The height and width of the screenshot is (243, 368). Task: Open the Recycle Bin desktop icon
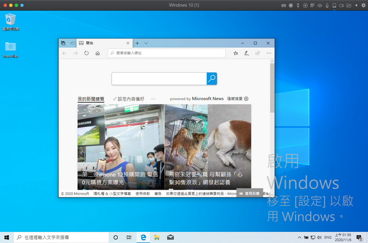11,22
